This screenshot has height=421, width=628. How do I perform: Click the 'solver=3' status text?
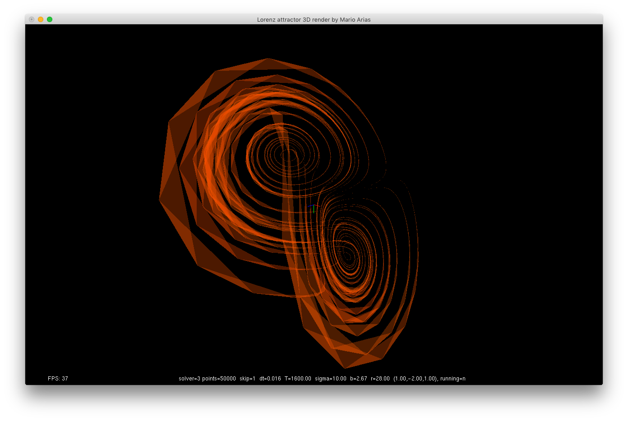coord(189,379)
